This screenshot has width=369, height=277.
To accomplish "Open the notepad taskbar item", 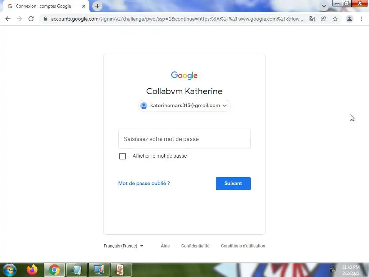I will (77, 270).
